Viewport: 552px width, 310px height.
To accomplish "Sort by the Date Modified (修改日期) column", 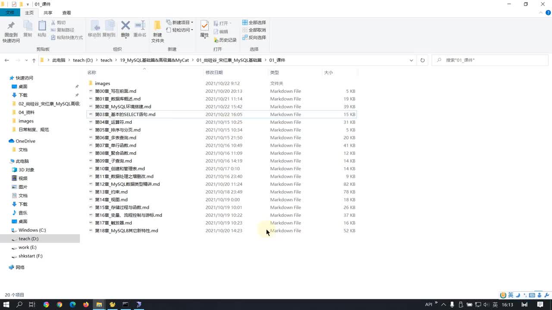I will [235, 72].
